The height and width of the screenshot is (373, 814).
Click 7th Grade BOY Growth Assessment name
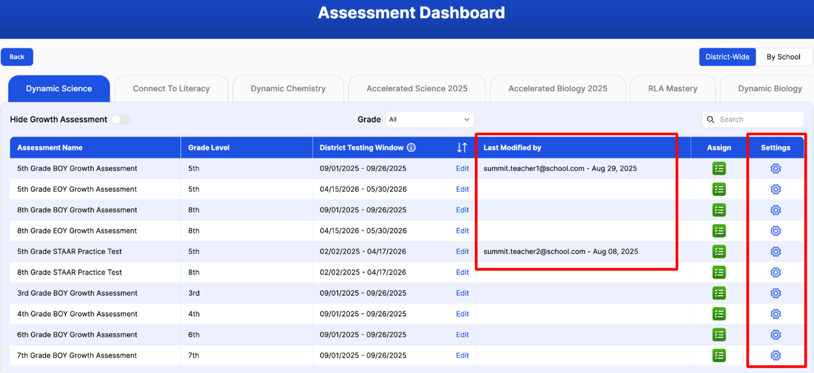[77, 355]
